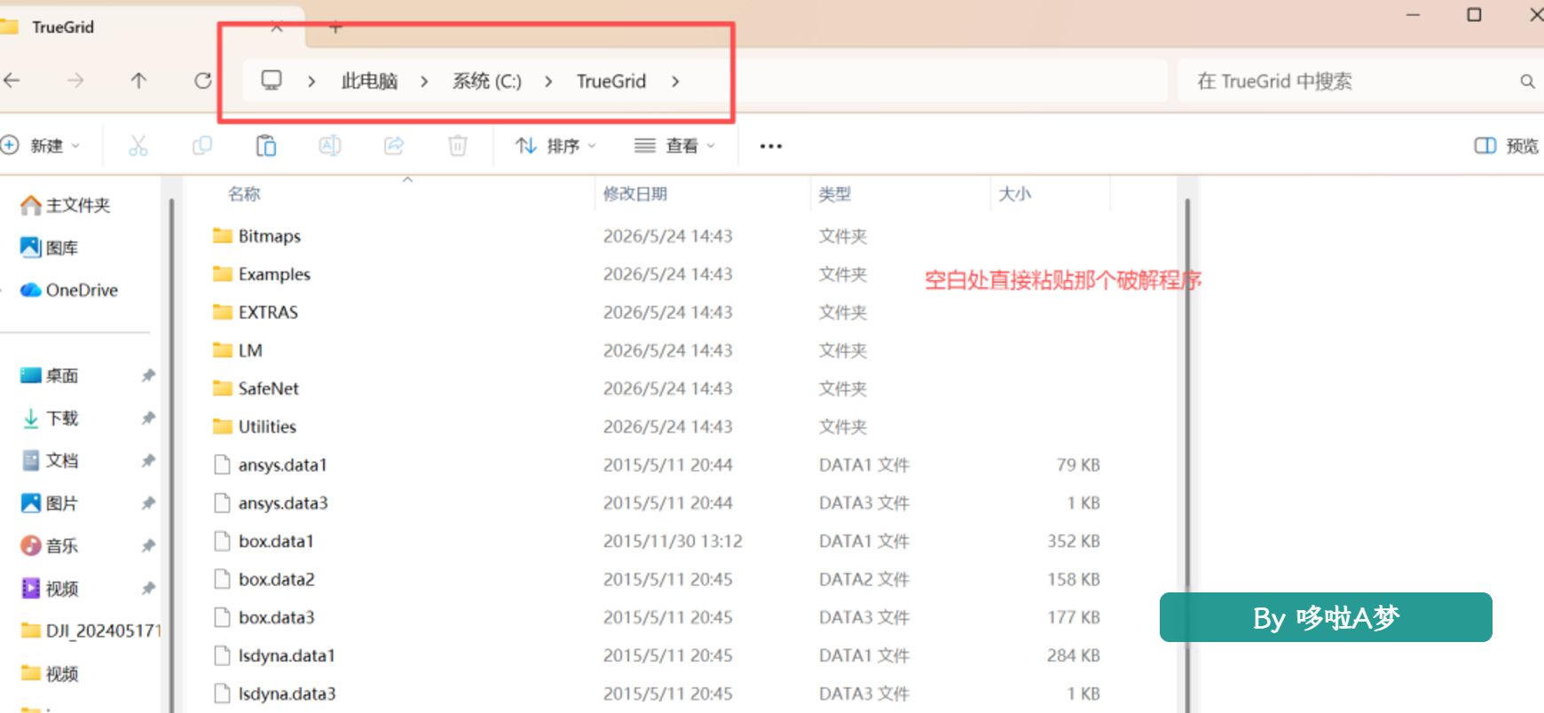This screenshot has height=713, width=1544.
Task: Go back to the previous folder
Action: point(12,81)
